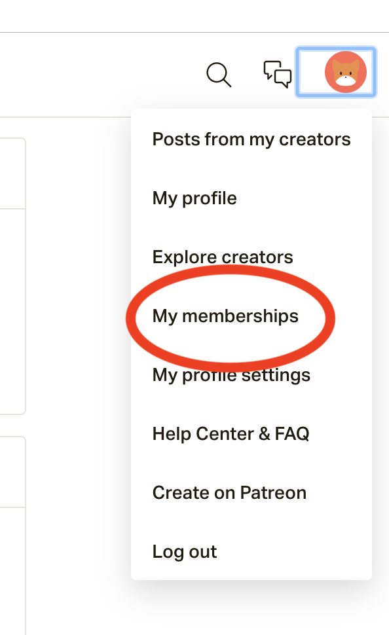This screenshot has height=635, width=389.
Task: Open messages via chat bubbles icon
Action: (x=278, y=74)
